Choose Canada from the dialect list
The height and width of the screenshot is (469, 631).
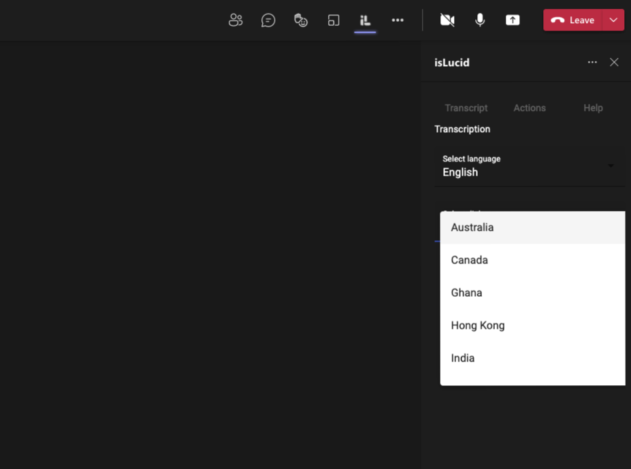click(532, 260)
